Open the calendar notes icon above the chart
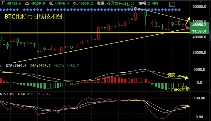 [x=172, y=4]
